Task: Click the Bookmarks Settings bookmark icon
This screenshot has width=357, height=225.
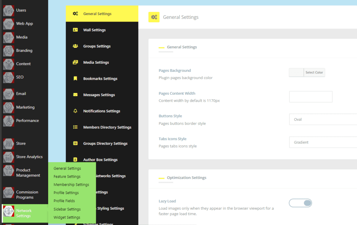Action: [x=75, y=79]
